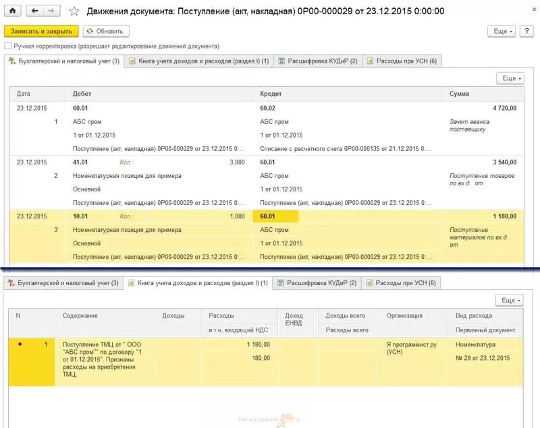This screenshot has width=540, height=428.
Task: Click the ledger icon on Бухгалтерский учет tab
Action: click(x=12, y=60)
